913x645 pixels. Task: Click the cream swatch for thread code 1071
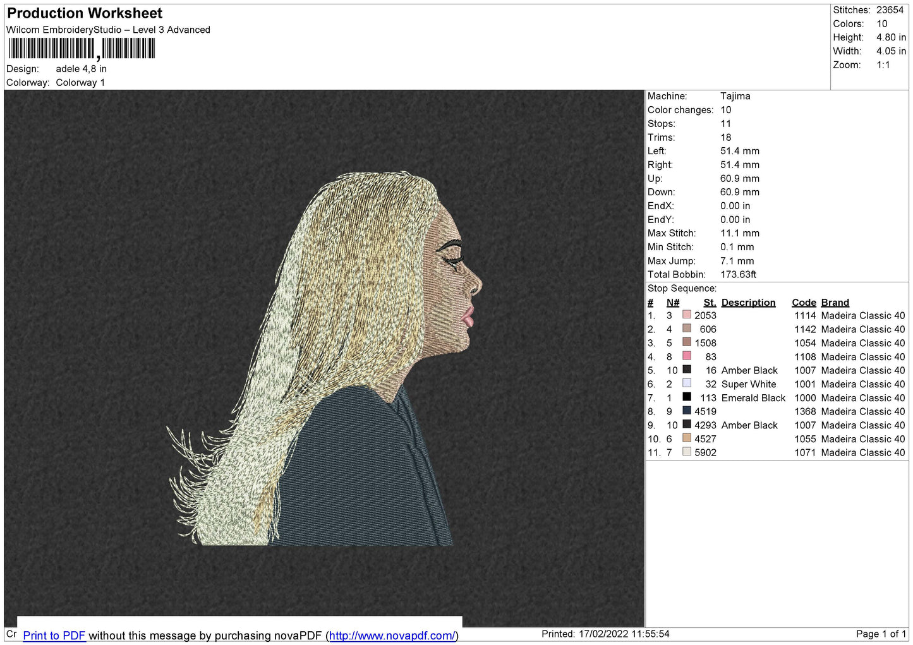click(x=687, y=452)
